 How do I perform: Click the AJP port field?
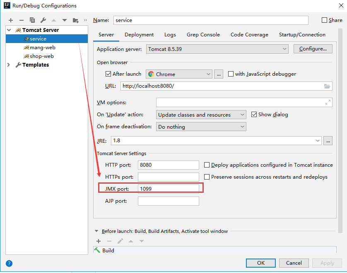[169, 201]
